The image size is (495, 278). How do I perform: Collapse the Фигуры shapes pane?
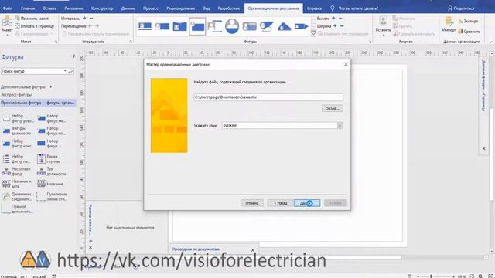73,56
